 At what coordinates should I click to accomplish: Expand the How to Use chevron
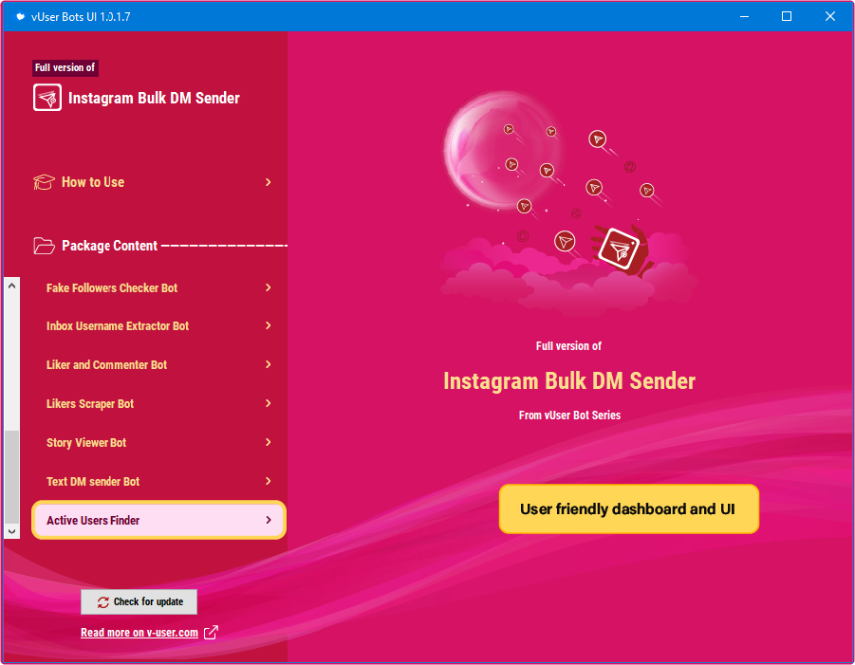point(269,182)
